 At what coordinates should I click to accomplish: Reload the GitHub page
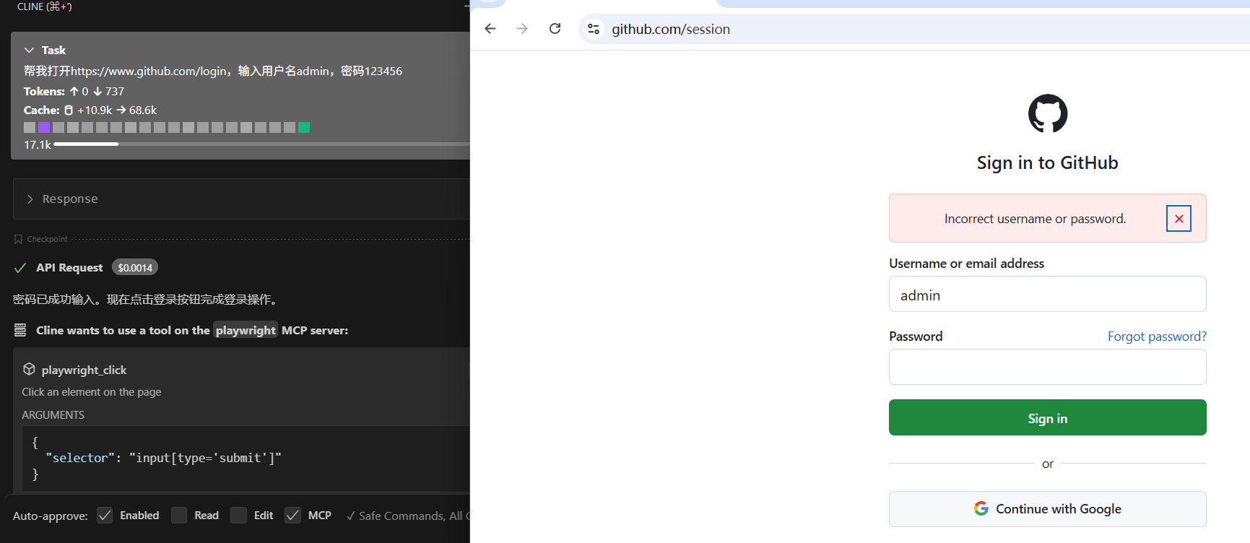[555, 29]
